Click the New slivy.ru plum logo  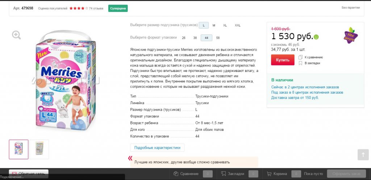point(351,35)
